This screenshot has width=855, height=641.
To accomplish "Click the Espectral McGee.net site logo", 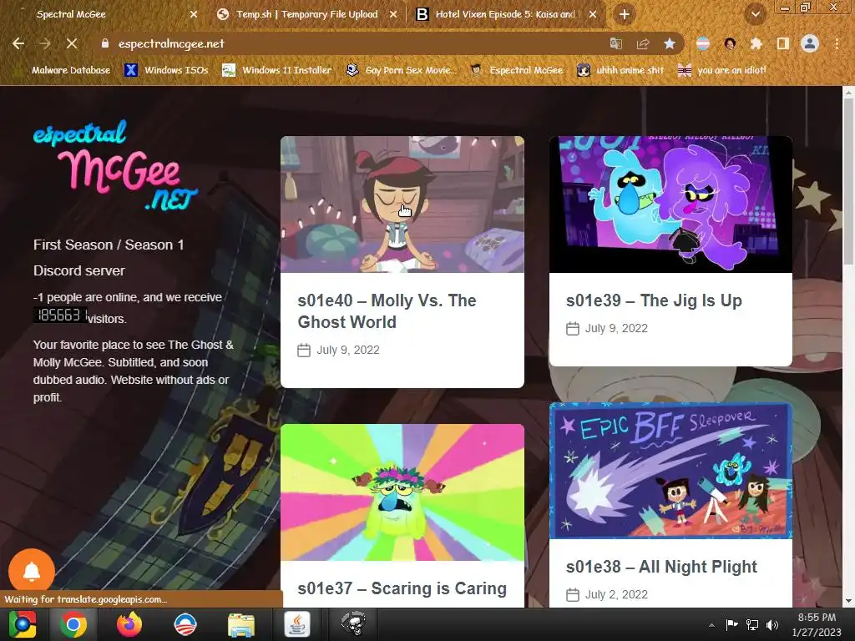I will tap(114, 166).
